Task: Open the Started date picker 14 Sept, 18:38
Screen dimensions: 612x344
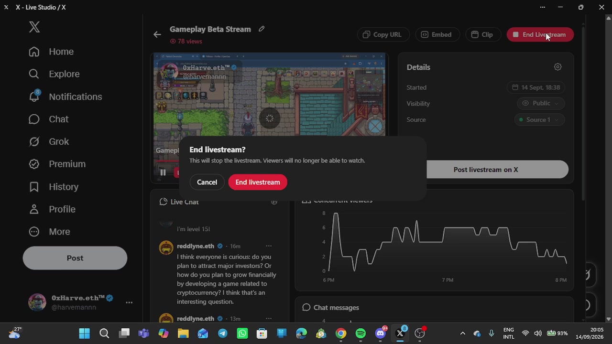Action: (x=536, y=87)
